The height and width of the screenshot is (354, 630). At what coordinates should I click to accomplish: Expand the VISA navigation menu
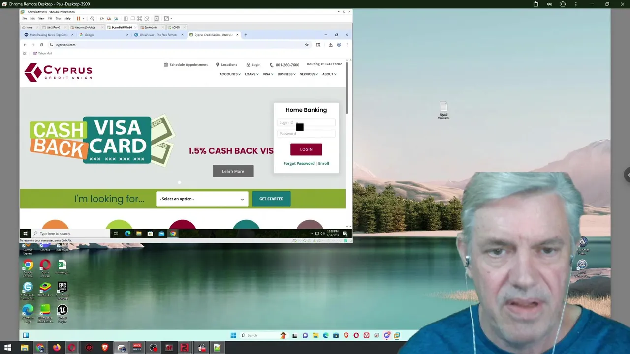point(268,74)
